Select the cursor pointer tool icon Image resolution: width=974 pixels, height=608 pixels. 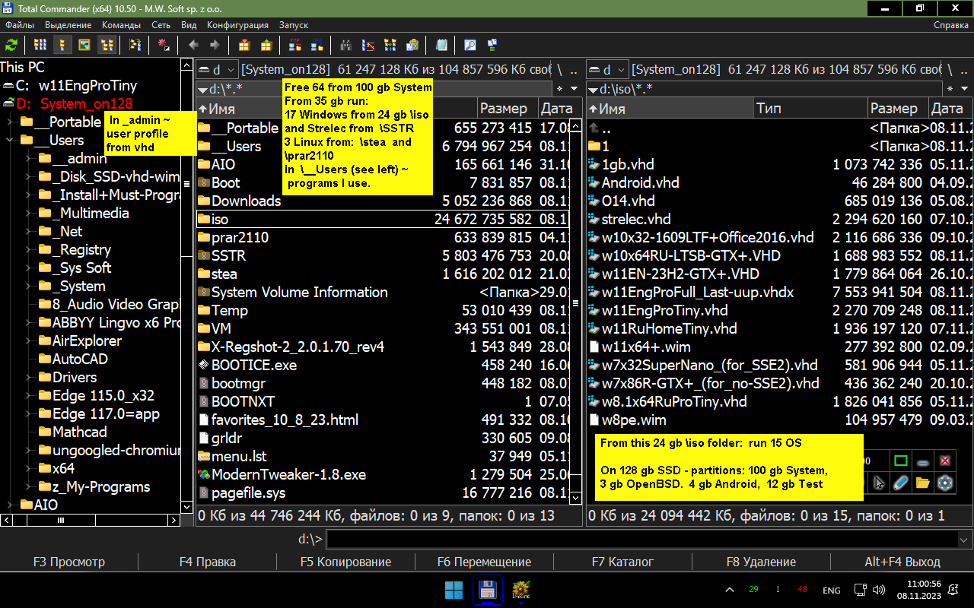pos(879,483)
